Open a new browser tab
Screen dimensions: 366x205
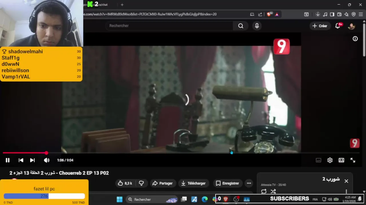122,5
